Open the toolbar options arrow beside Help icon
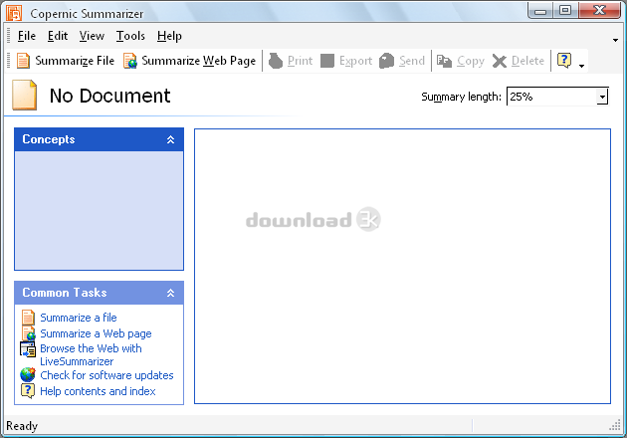 point(582,66)
